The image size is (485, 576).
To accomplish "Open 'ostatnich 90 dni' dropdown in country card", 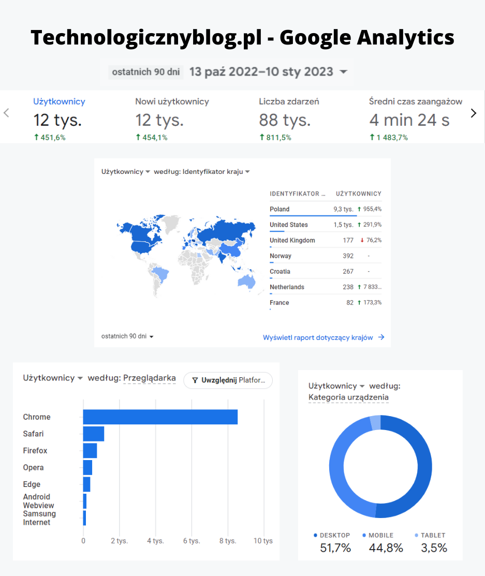I will click(127, 336).
